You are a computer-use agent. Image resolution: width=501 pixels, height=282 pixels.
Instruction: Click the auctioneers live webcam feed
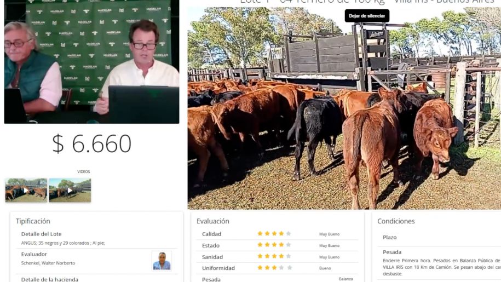pos(91,62)
